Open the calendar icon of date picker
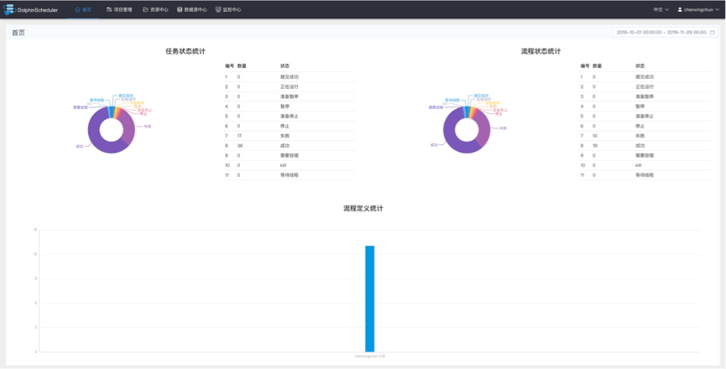This screenshot has height=369, width=726. point(713,33)
